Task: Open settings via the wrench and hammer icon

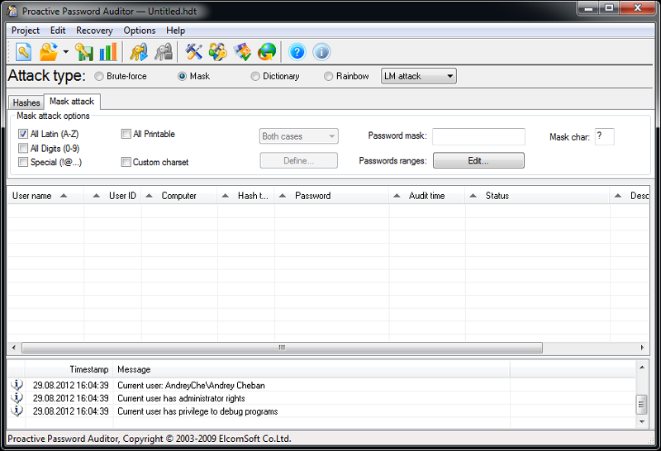Action: (x=194, y=52)
